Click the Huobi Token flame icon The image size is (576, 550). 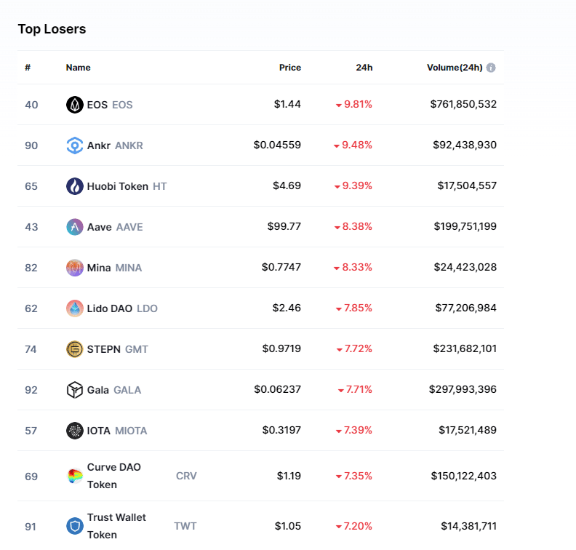[x=75, y=186]
